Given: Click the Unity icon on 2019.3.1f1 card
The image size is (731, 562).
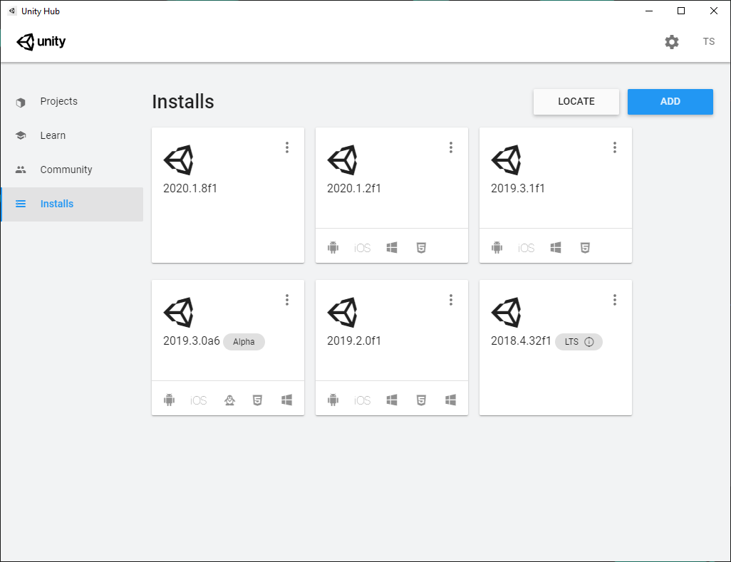Looking at the screenshot, I should pyautogui.click(x=507, y=160).
